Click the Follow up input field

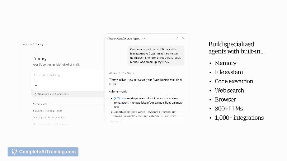click(x=146, y=121)
